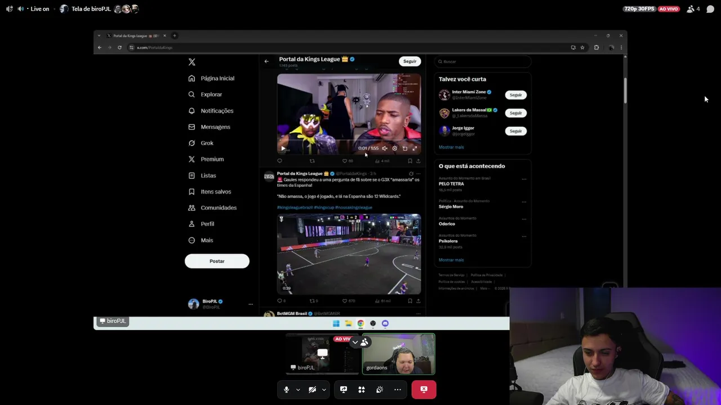Open Notificações in X sidebar

pyautogui.click(x=211, y=111)
